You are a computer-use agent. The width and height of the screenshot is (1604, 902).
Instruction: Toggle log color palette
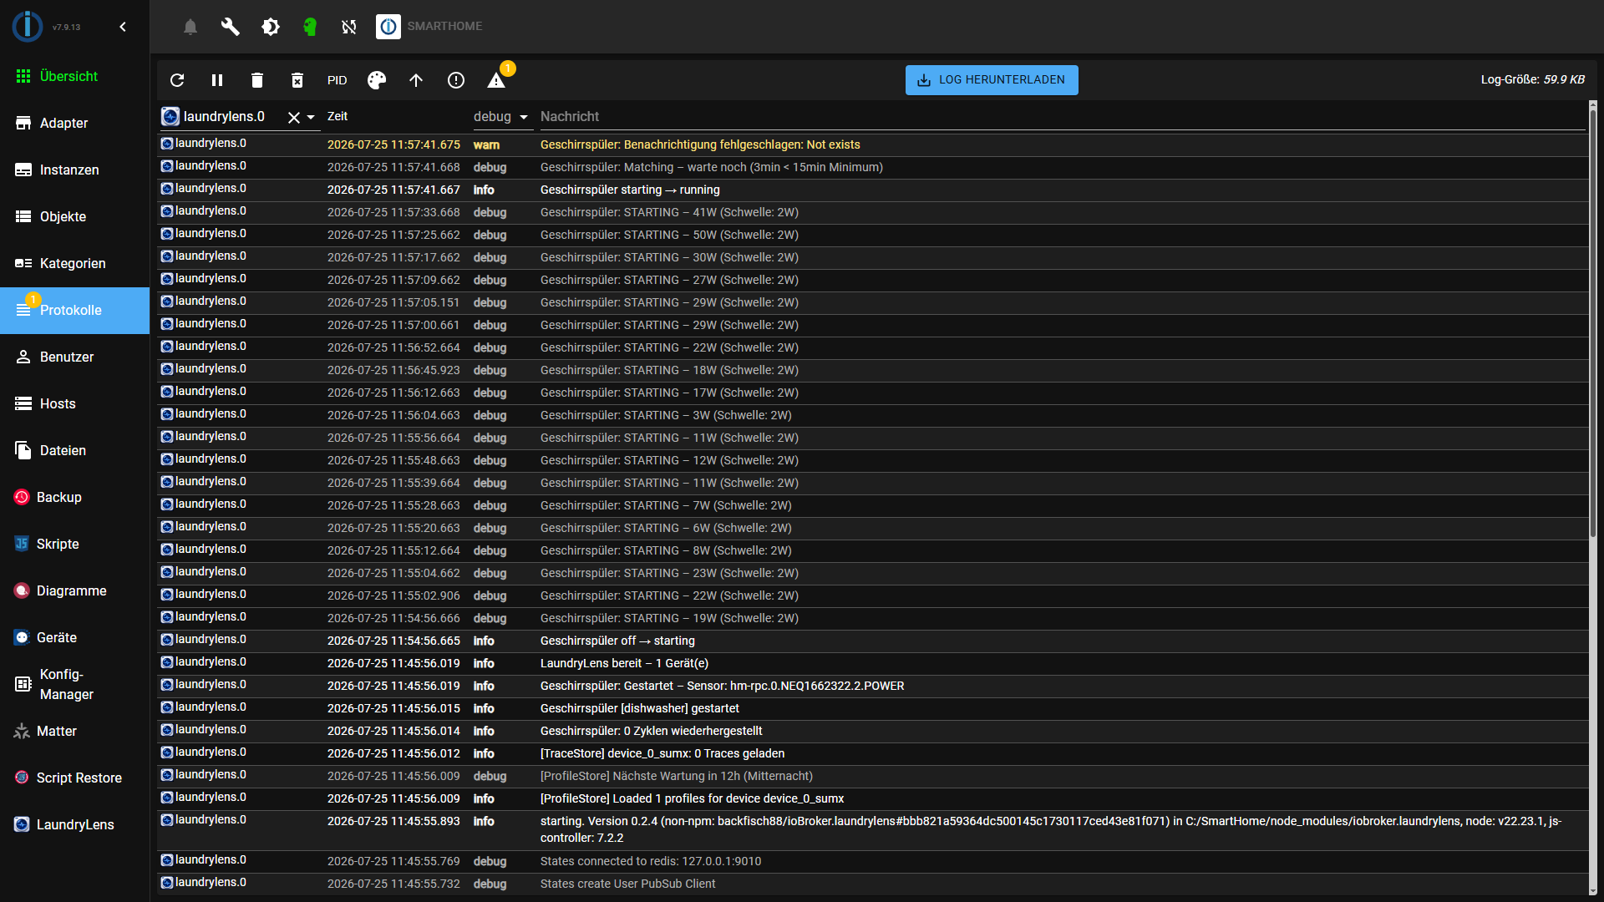377,80
